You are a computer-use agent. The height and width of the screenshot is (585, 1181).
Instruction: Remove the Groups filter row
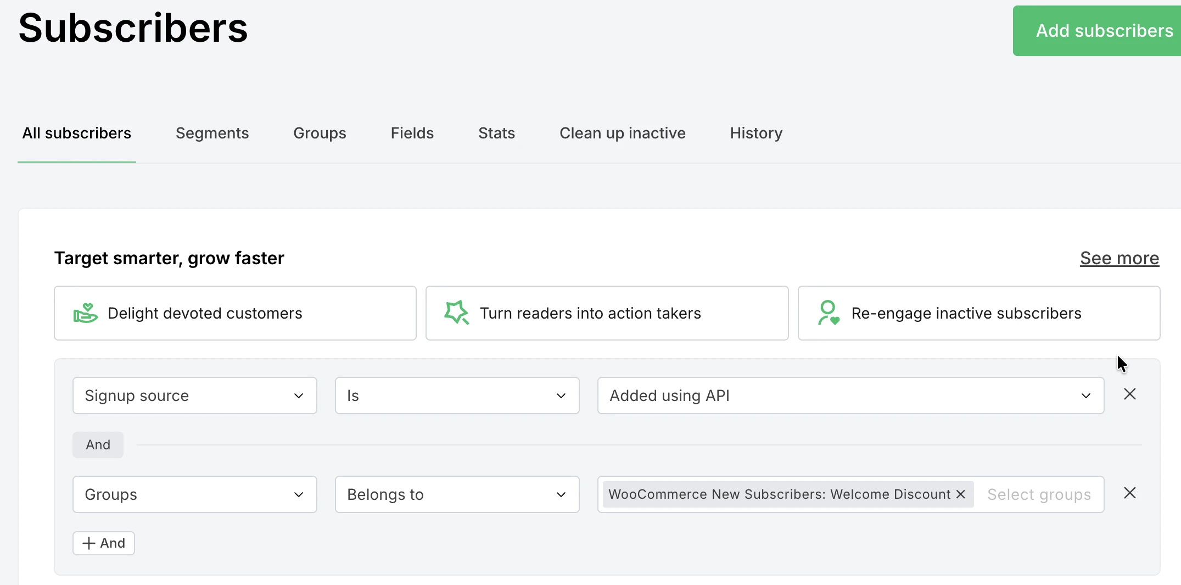pos(1129,493)
